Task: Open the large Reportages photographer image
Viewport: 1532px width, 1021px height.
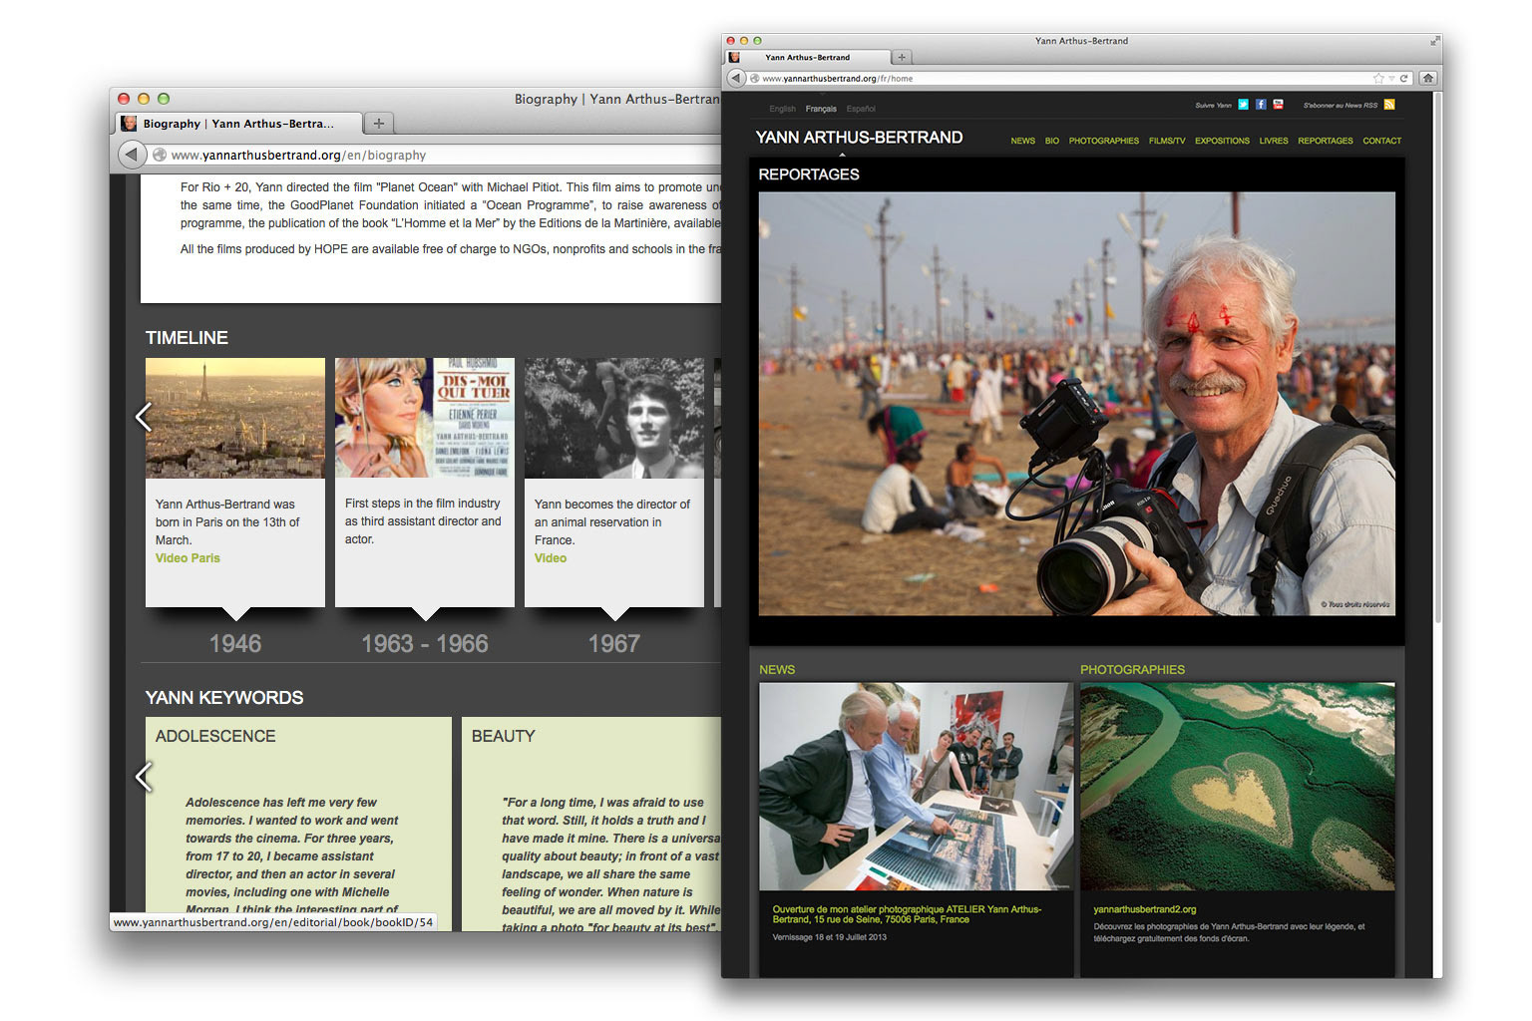Action: [x=1077, y=404]
